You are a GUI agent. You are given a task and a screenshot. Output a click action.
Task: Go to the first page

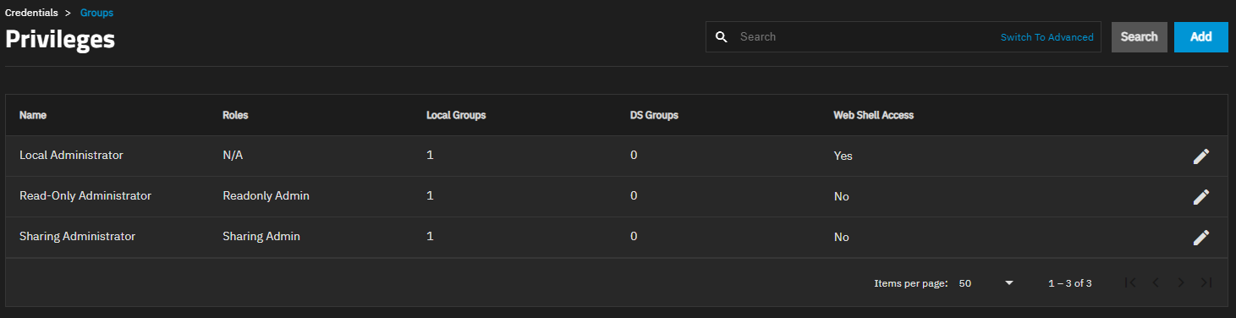pyautogui.click(x=1130, y=282)
